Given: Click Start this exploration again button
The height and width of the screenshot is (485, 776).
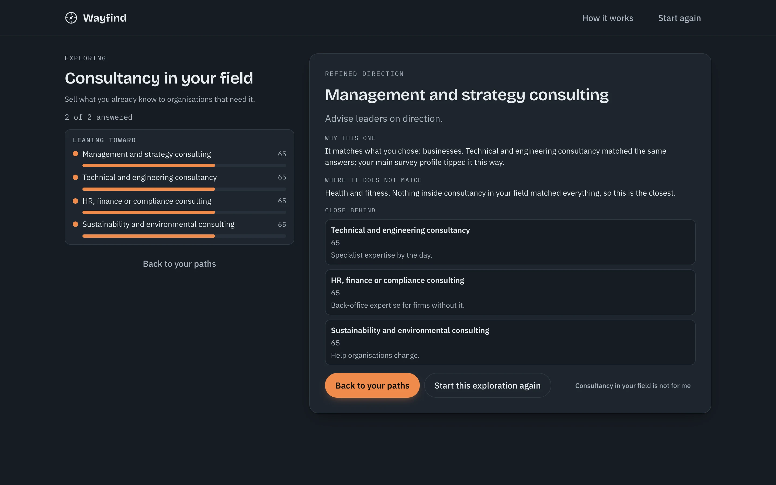Looking at the screenshot, I should point(487,385).
